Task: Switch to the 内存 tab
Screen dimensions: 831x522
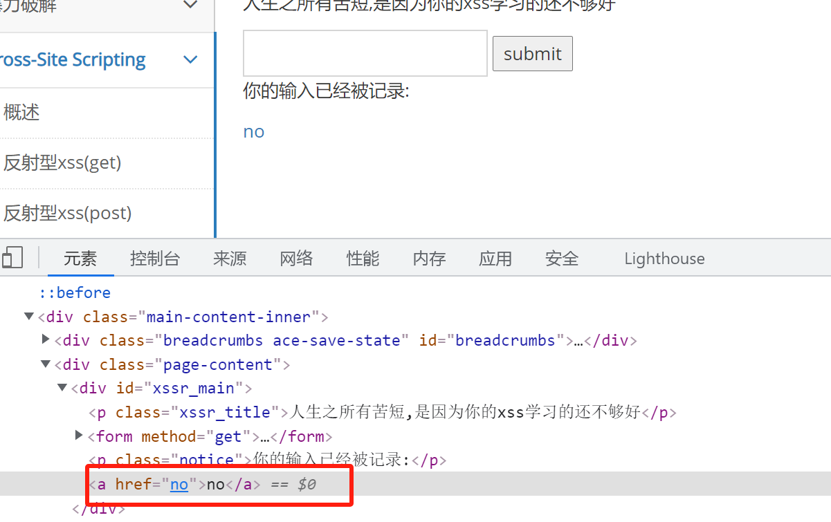Action: (x=429, y=259)
